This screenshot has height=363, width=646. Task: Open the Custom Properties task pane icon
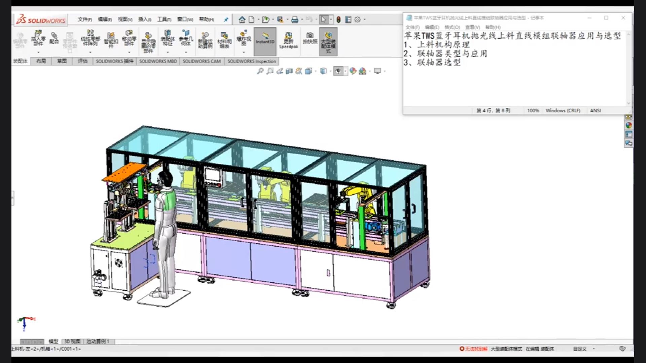(x=629, y=134)
